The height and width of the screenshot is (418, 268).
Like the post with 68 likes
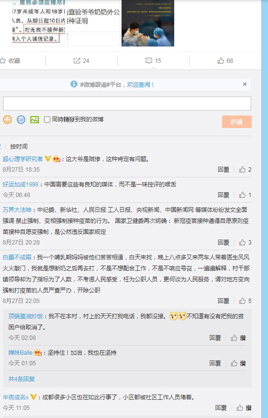(x=225, y=61)
